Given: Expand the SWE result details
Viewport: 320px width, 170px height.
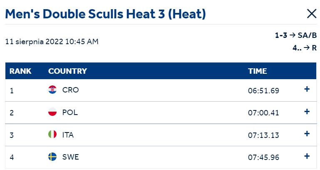Looking at the screenshot, I should [307, 156].
